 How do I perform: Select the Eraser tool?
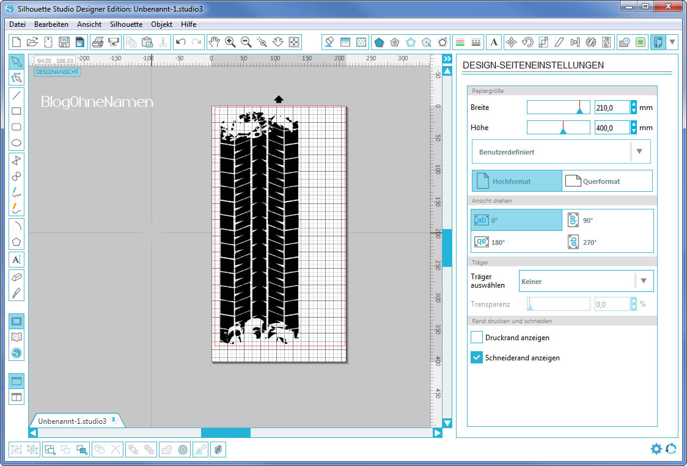tap(17, 277)
